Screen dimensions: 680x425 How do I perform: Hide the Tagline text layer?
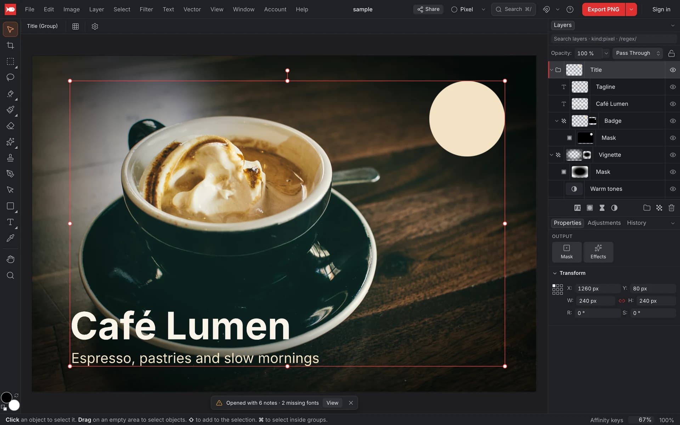pos(673,87)
